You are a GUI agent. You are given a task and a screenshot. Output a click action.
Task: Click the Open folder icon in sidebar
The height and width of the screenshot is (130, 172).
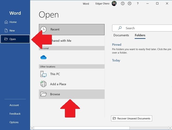6,39
